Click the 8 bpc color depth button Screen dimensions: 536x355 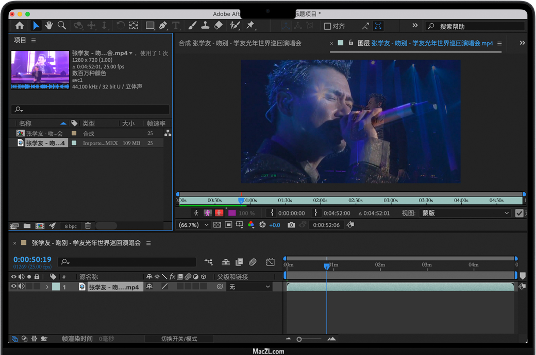click(71, 226)
